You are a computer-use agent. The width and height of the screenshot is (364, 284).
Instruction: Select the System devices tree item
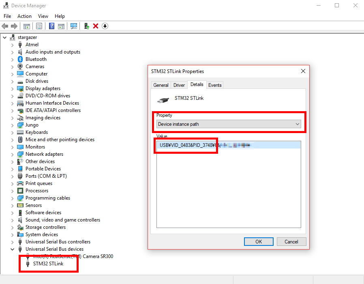coord(42,235)
